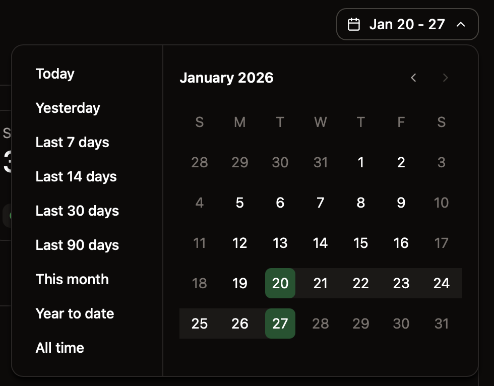Select the Yesterday preset
494x386 pixels.
point(68,108)
